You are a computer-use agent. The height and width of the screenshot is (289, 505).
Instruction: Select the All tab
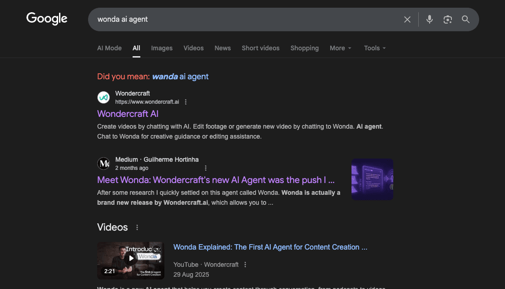pyautogui.click(x=136, y=48)
